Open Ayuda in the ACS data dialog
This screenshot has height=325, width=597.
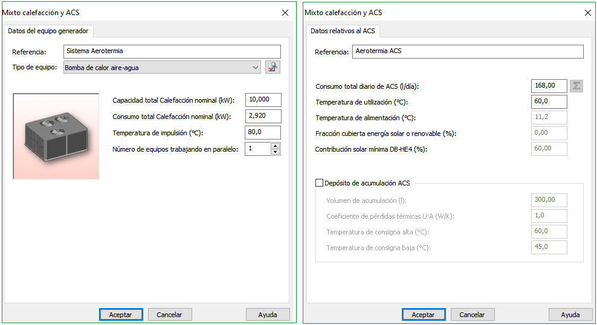(570, 315)
